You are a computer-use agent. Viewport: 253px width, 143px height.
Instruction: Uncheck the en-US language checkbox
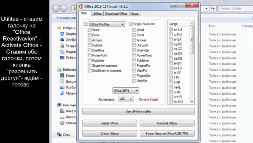coord(171,30)
